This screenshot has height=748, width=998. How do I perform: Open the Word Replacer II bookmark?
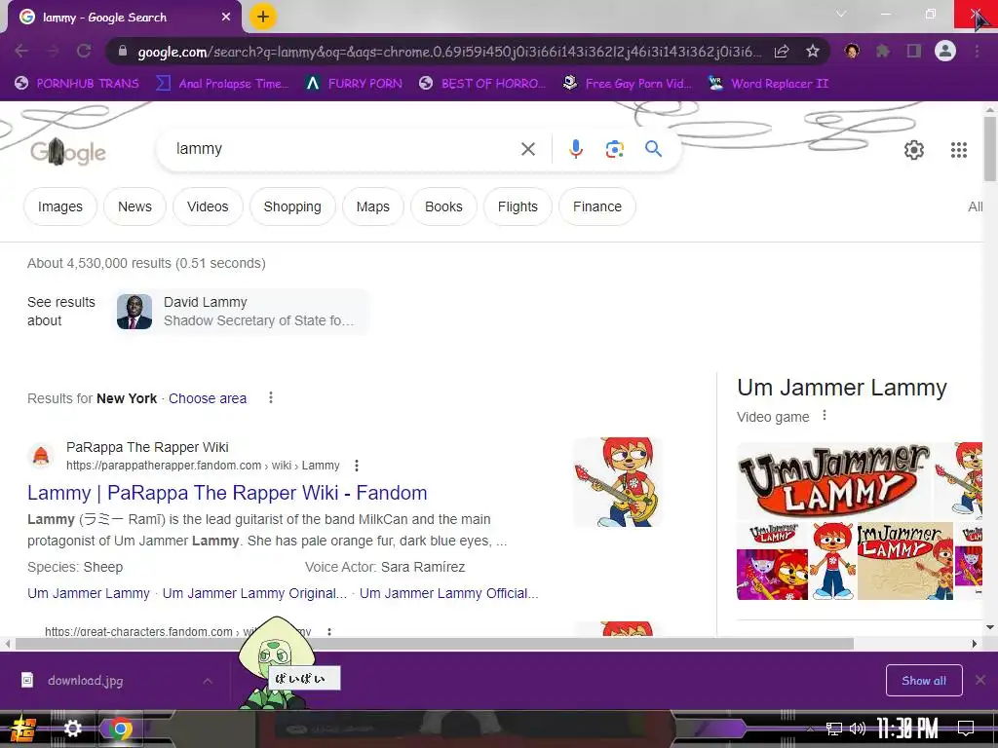(769, 84)
